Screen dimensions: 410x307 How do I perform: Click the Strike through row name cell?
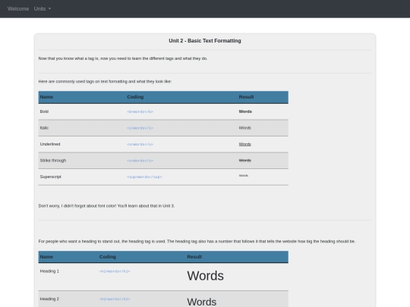tap(53, 161)
